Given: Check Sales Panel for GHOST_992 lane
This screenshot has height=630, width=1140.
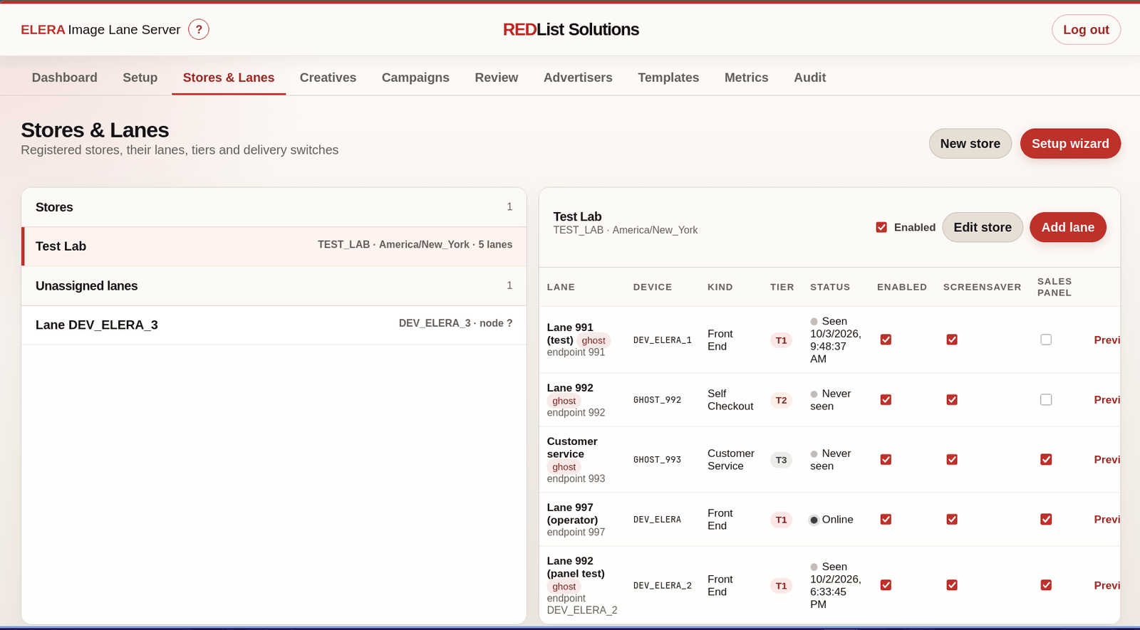Looking at the screenshot, I should pyautogui.click(x=1046, y=399).
